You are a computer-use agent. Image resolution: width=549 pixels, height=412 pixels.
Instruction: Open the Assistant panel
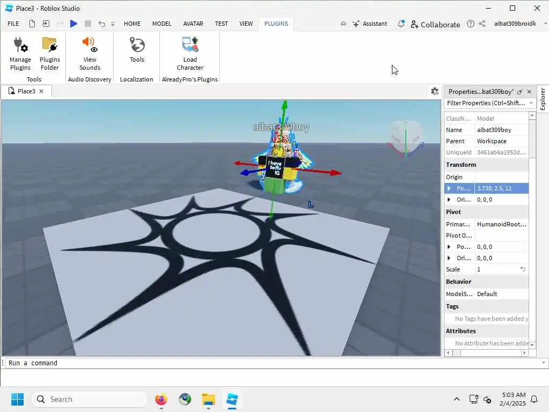[370, 24]
